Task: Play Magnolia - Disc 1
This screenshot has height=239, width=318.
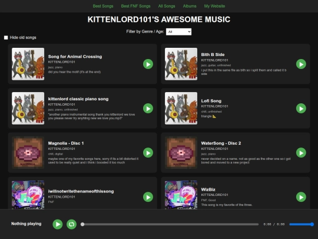Action: pyautogui.click(x=148, y=153)
